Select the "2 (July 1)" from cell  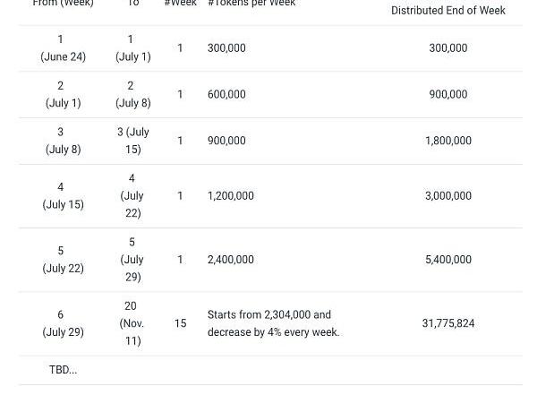click(63, 94)
